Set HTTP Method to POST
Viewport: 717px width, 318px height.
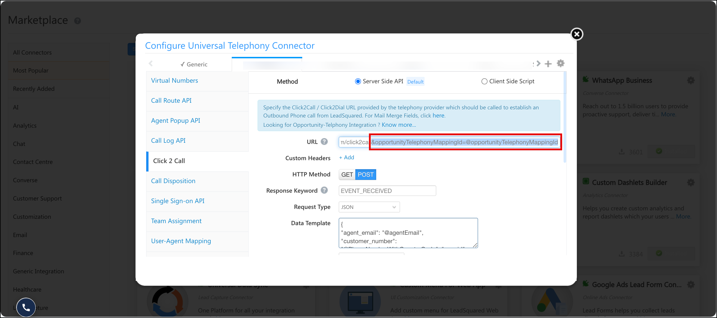365,175
